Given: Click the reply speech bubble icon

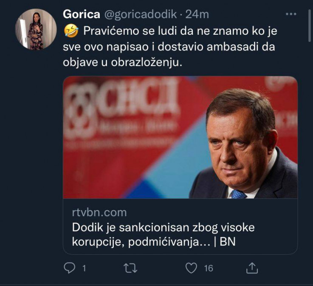Looking at the screenshot, I should coord(69,268).
